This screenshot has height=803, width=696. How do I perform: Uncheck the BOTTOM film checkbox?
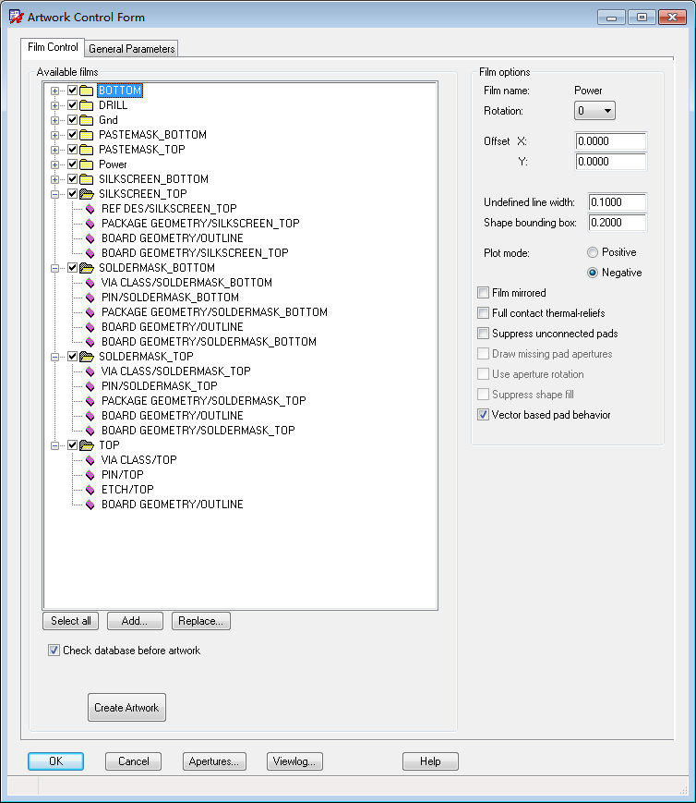coord(72,91)
